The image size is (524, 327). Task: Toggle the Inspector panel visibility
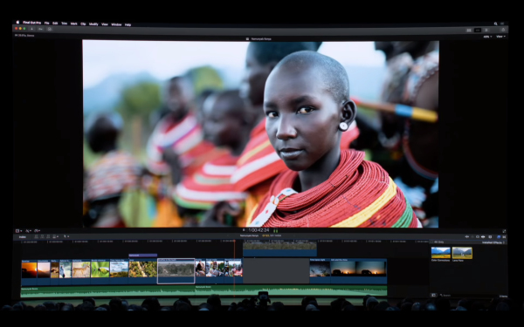tap(486, 30)
